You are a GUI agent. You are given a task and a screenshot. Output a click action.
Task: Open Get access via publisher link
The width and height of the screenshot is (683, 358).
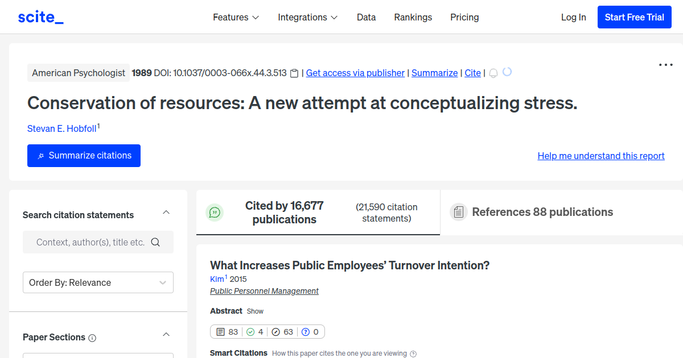[355, 73]
